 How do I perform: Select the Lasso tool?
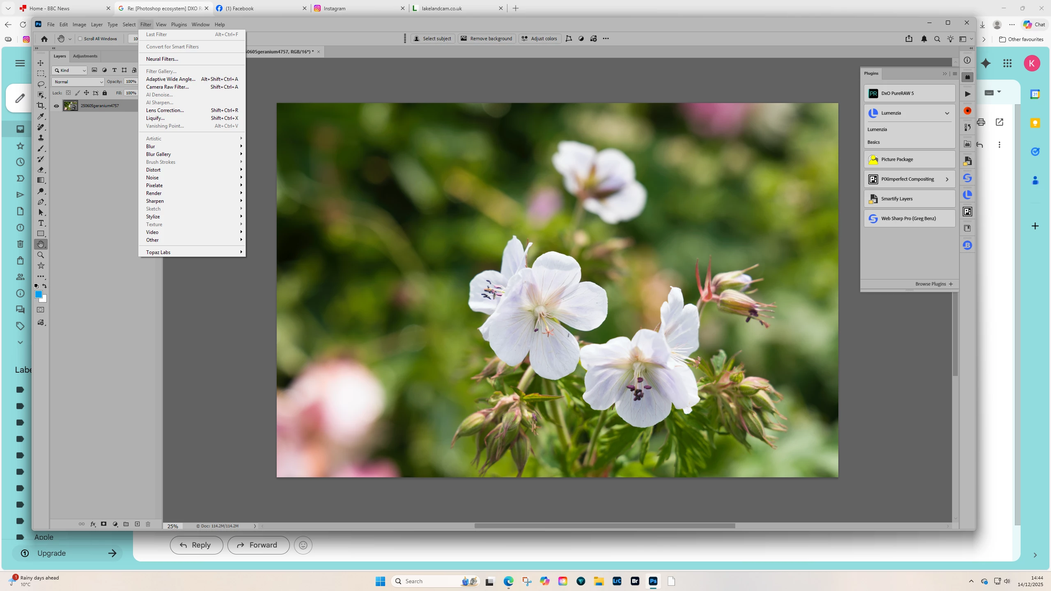pyautogui.click(x=41, y=84)
